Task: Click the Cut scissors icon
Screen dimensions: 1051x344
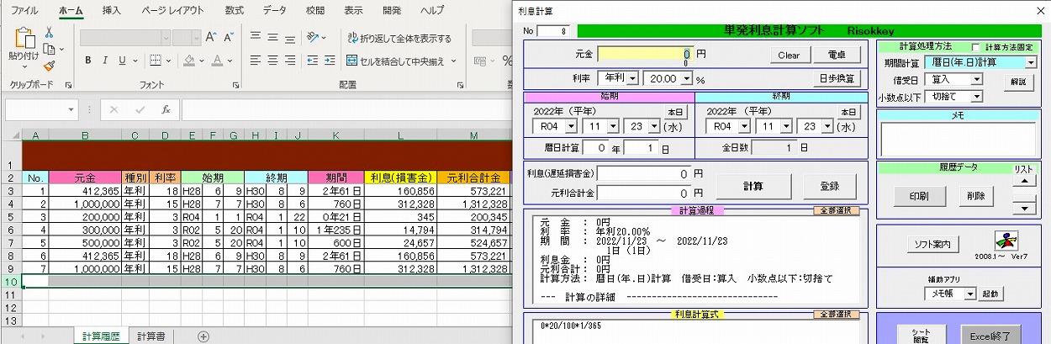Action: (x=49, y=31)
